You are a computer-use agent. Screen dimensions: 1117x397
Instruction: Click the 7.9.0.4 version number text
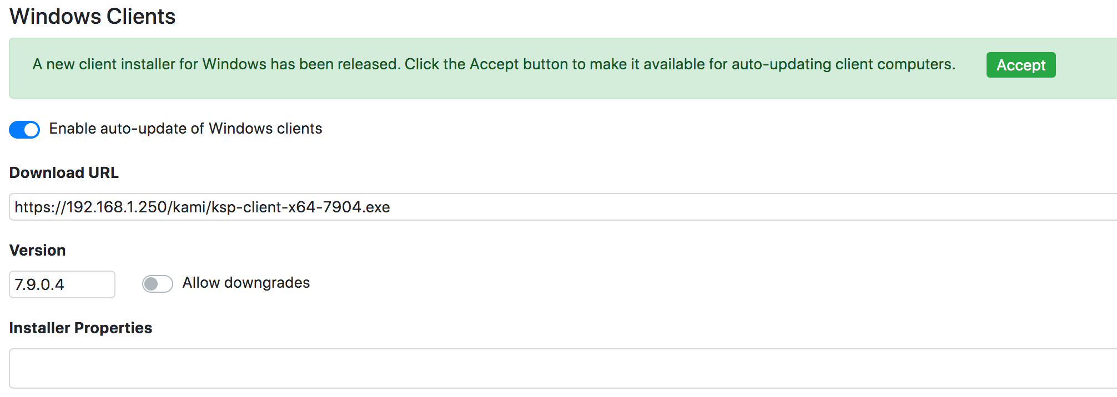[39, 285]
